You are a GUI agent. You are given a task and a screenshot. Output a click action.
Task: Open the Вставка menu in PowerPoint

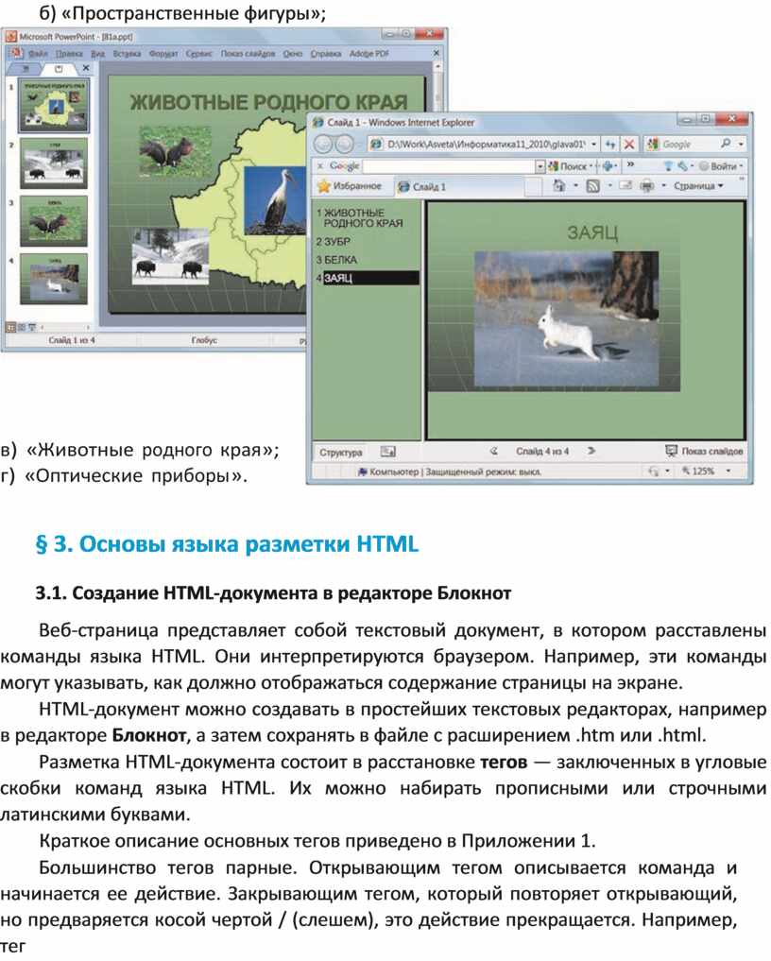coord(127,54)
